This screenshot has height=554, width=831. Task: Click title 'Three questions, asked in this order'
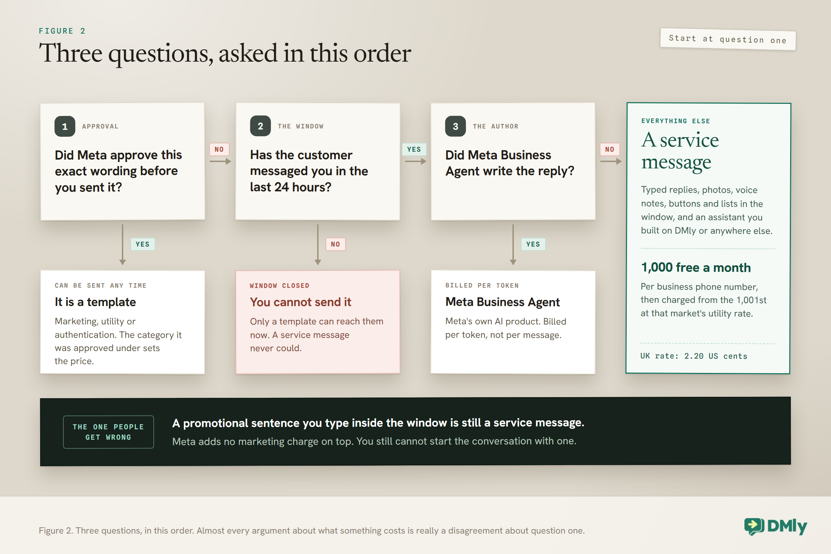click(225, 54)
